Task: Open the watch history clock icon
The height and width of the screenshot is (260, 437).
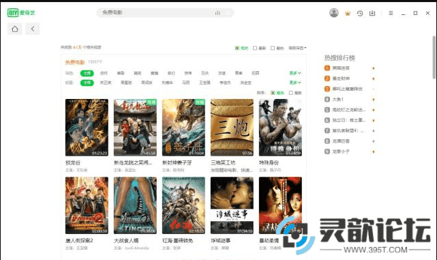Action: (x=360, y=13)
